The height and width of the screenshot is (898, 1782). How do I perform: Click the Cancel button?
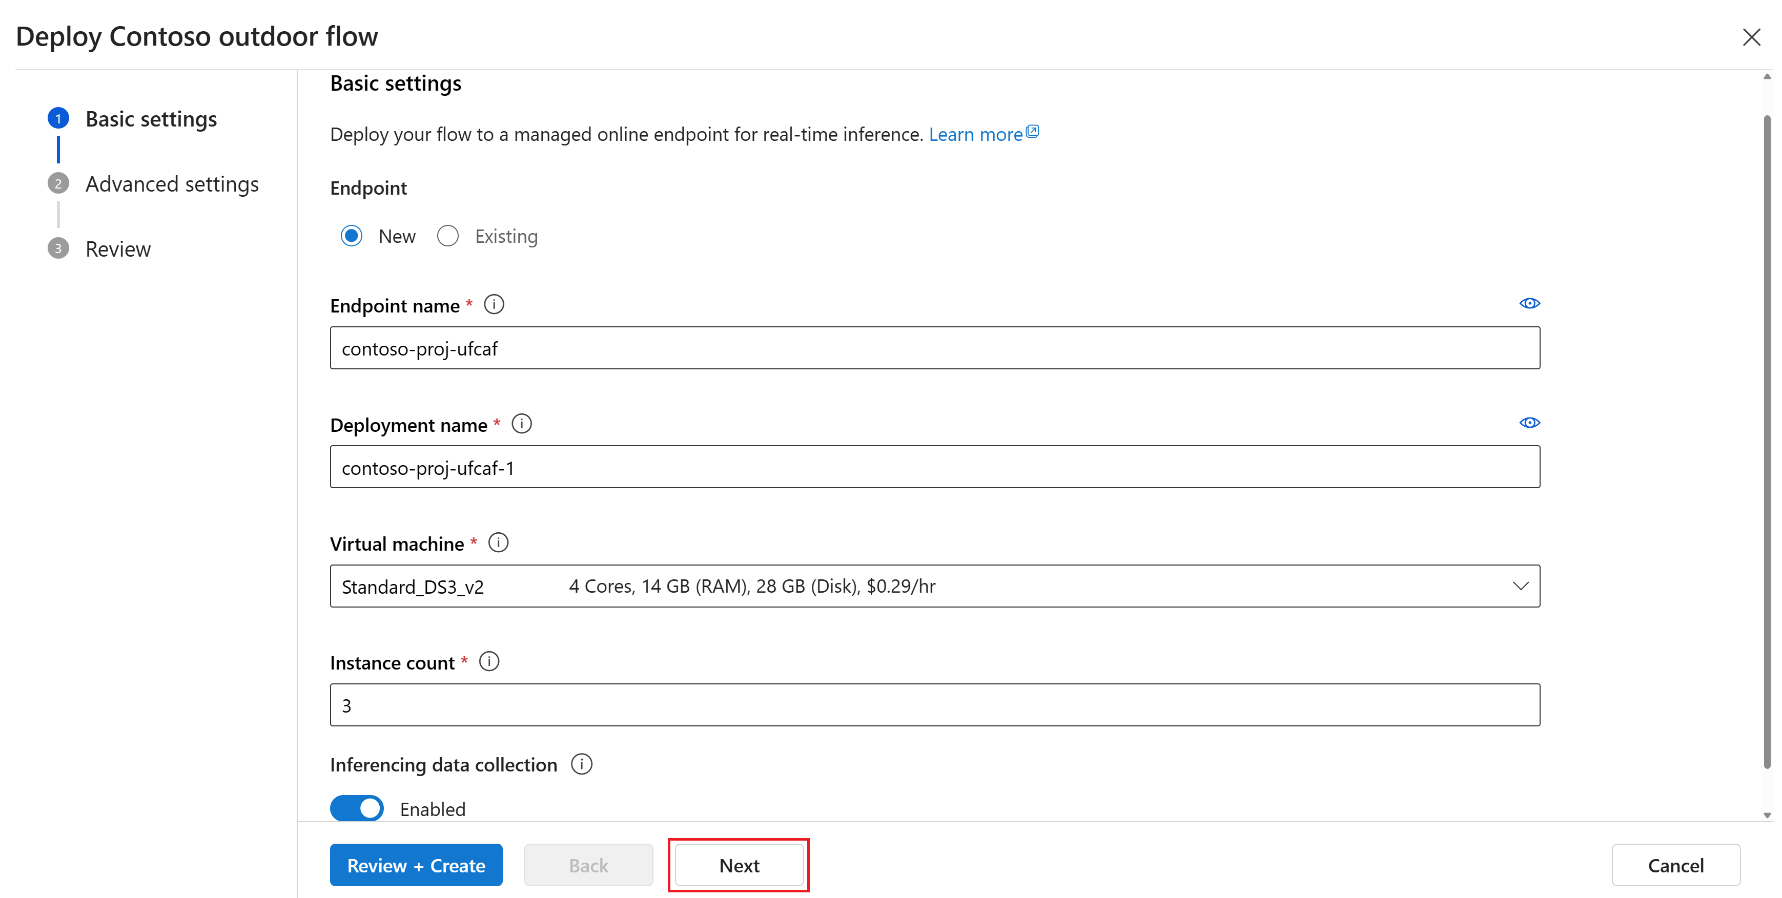[1675, 865]
